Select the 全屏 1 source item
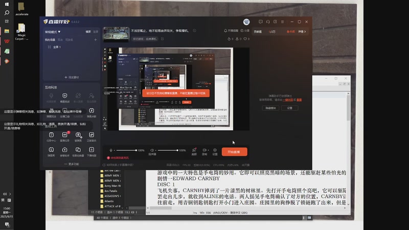The width and height of the screenshot is (409, 230). click(54, 47)
